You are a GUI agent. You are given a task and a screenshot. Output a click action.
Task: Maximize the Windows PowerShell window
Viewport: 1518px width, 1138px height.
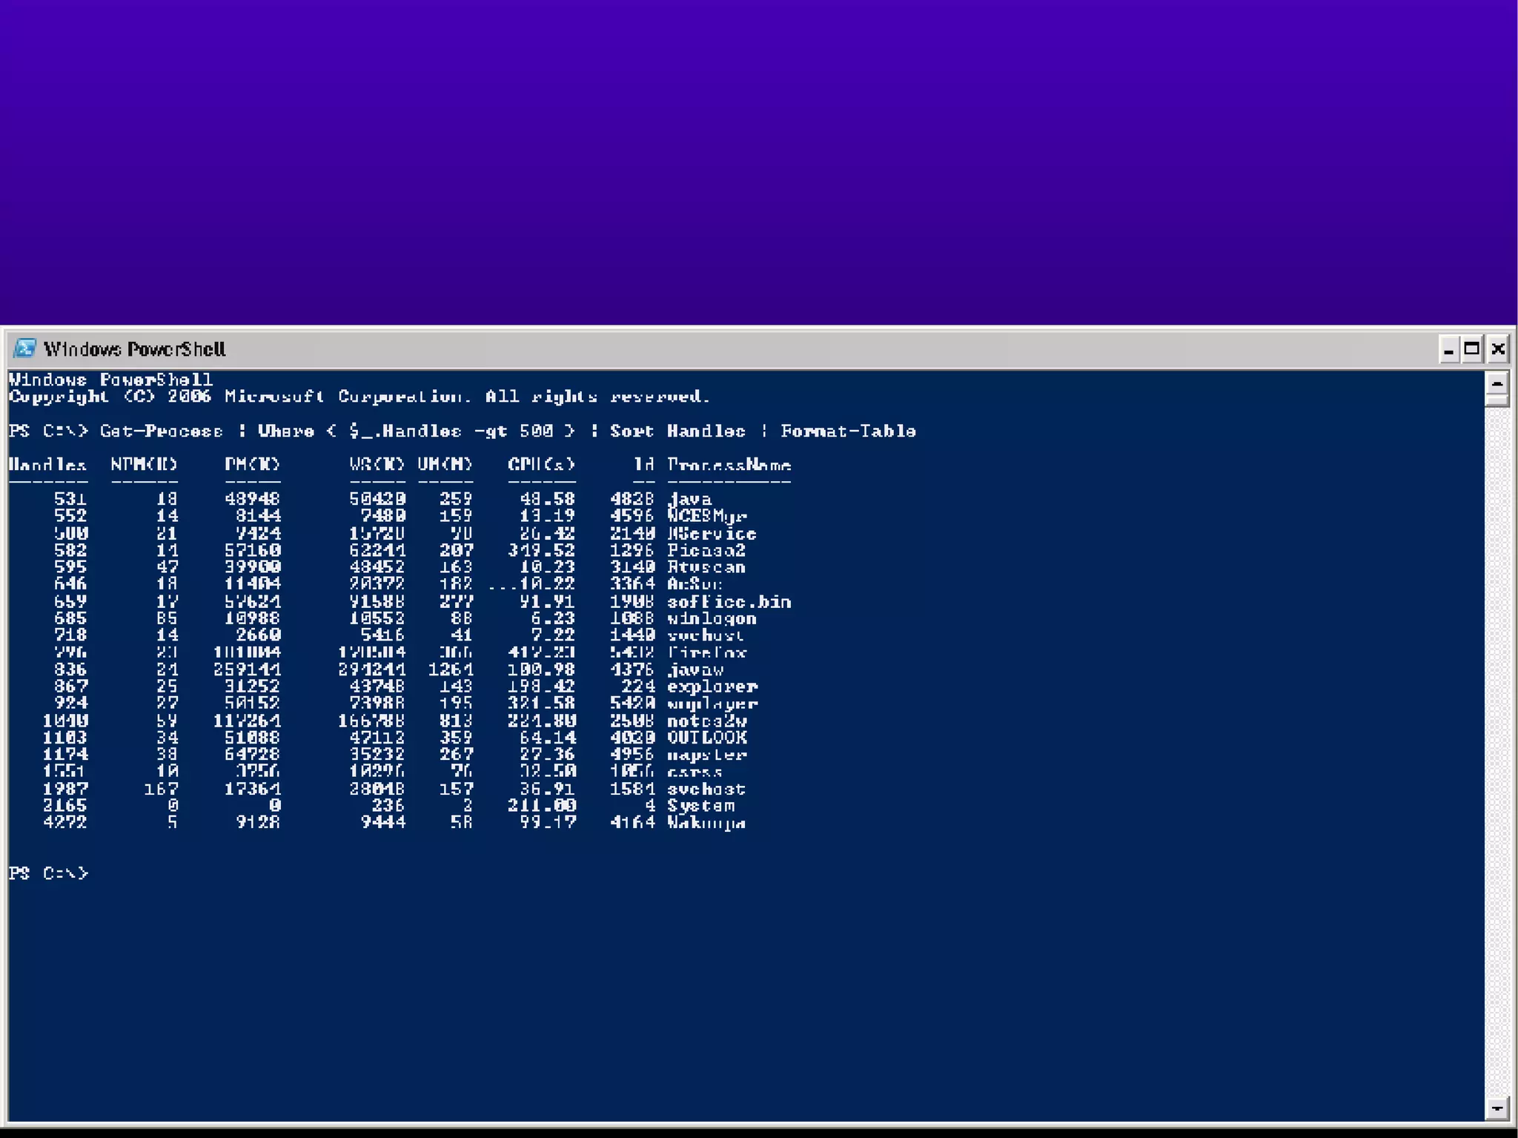coord(1473,349)
